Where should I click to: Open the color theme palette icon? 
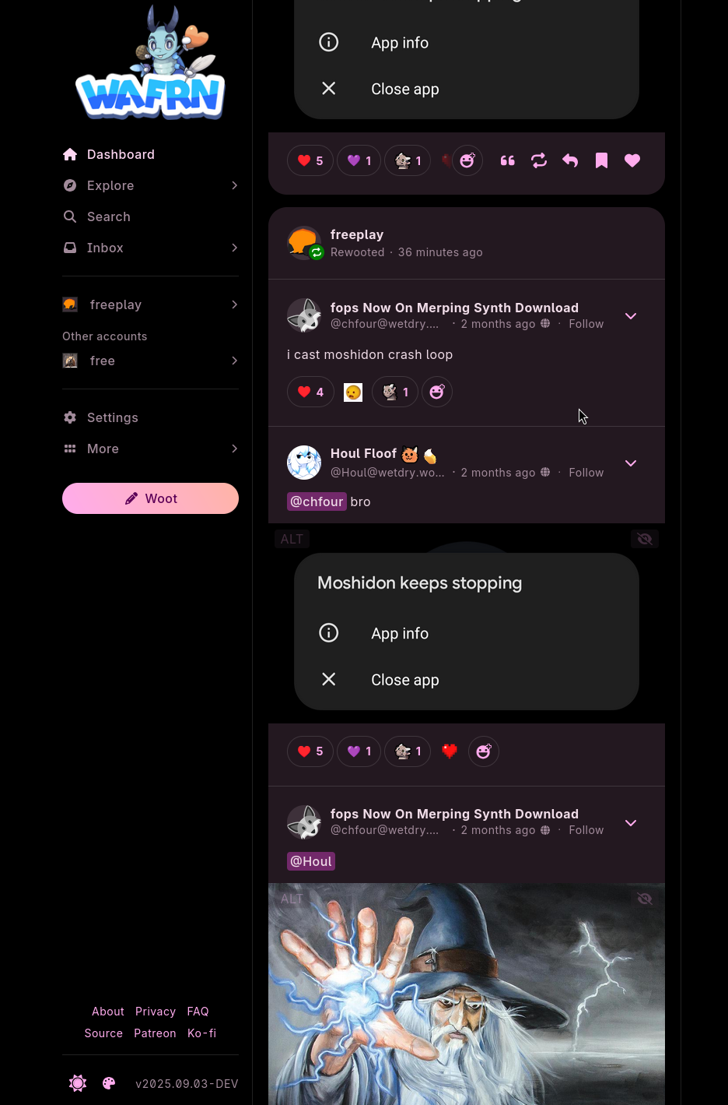[x=109, y=1083]
